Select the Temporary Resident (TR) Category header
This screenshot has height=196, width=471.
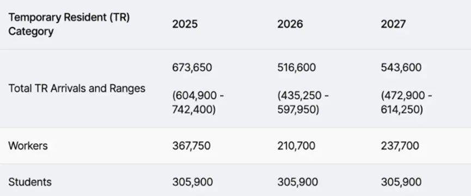69,24
